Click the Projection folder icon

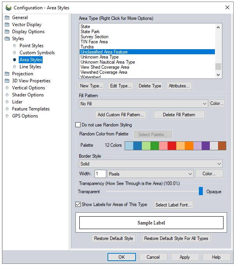point(7,74)
